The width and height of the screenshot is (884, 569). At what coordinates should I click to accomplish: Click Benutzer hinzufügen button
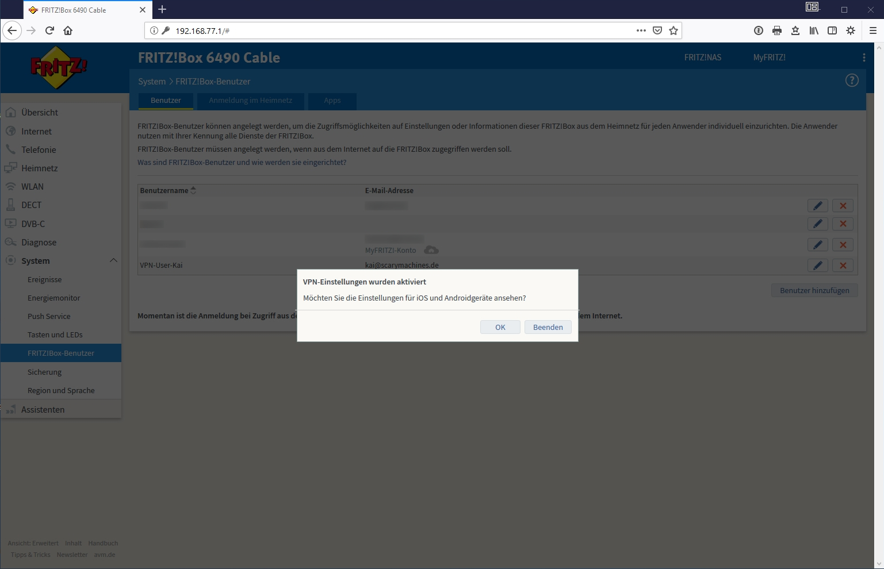pos(814,290)
